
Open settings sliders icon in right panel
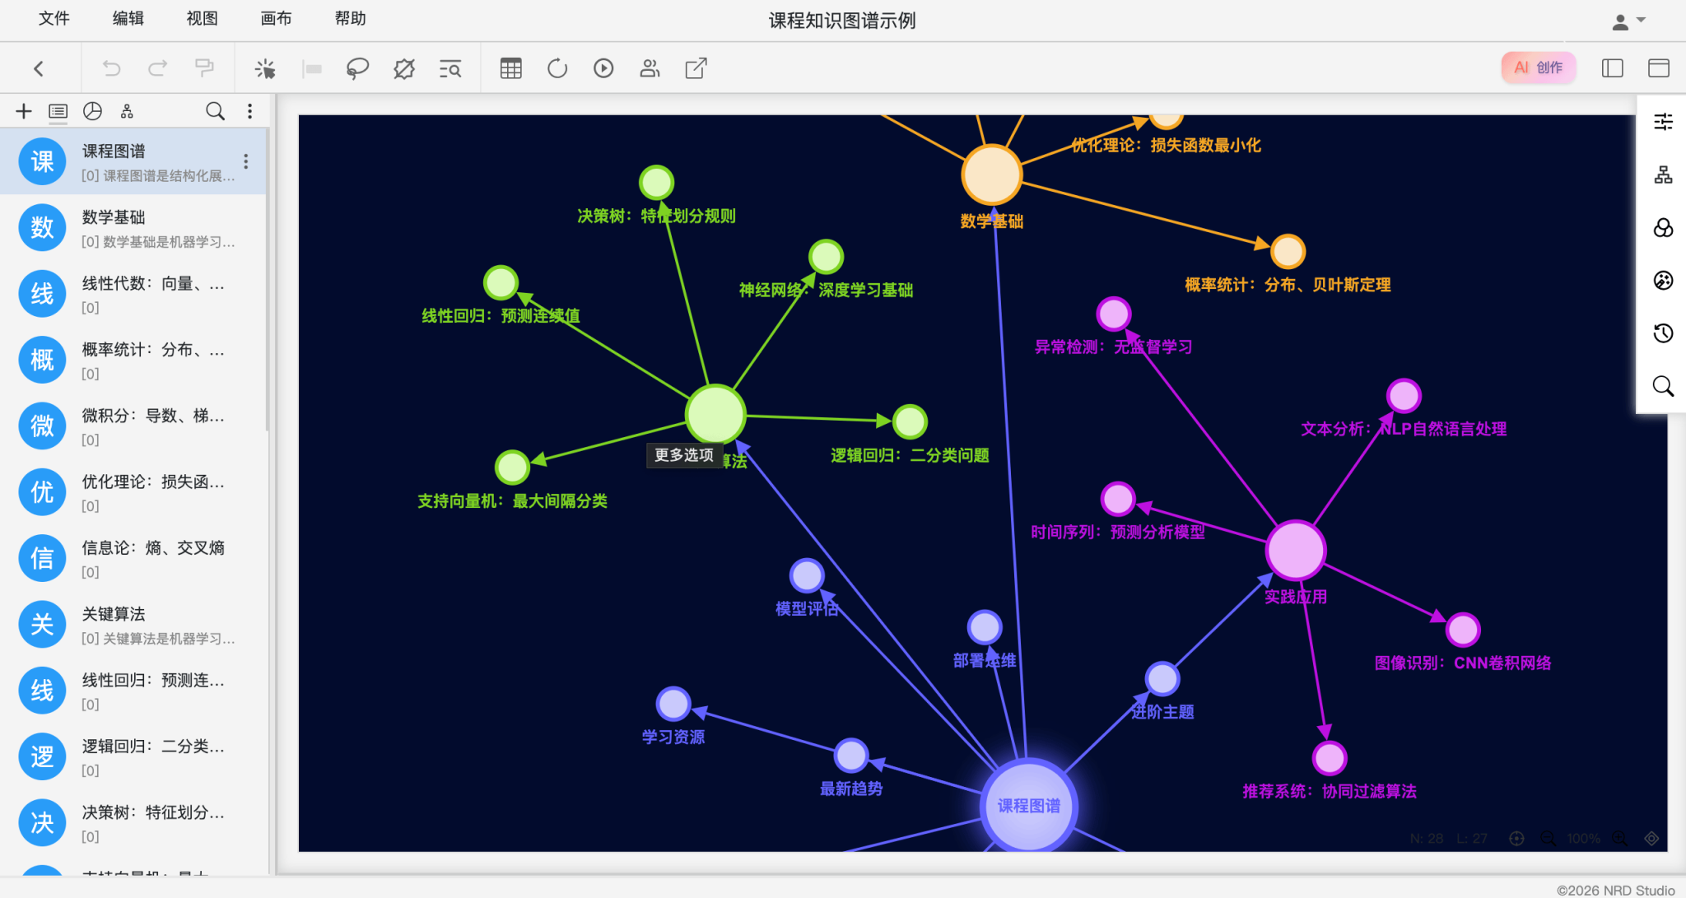(x=1663, y=122)
